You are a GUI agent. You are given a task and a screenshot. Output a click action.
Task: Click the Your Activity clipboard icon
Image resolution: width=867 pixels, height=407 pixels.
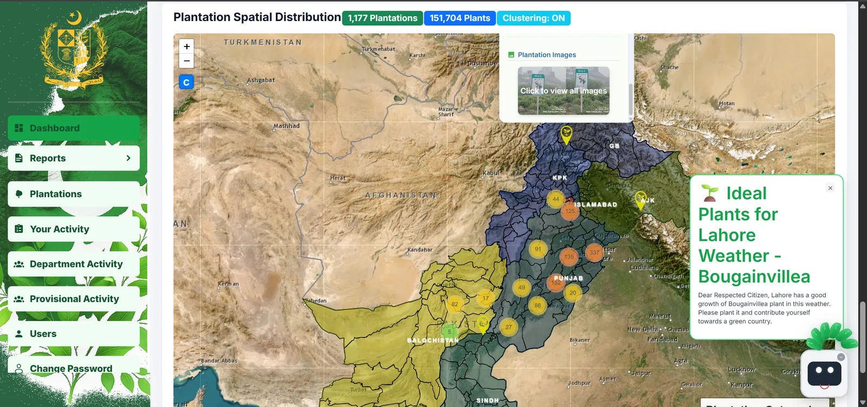[19, 229]
